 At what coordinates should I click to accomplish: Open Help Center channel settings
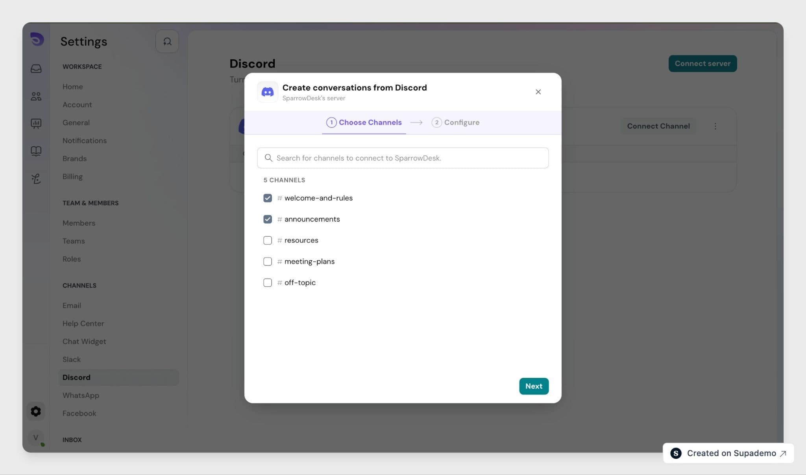coord(83,324)
